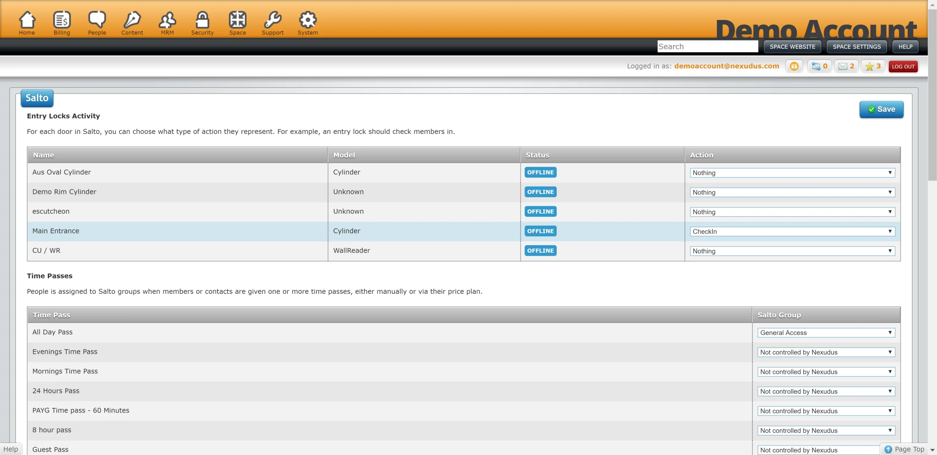The image size is (937, 455).
Task: Click the Mornings Time Pass row label
Action: (65, 371)
